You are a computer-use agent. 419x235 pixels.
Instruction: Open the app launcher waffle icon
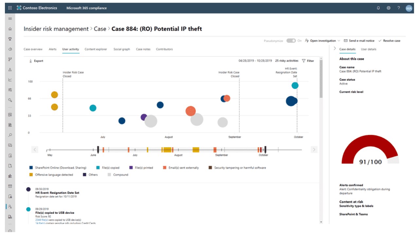coord(10,8)
